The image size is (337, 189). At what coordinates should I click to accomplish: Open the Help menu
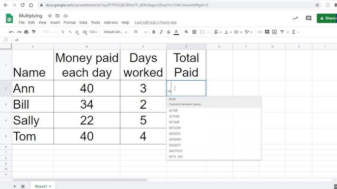click(125, 23)
